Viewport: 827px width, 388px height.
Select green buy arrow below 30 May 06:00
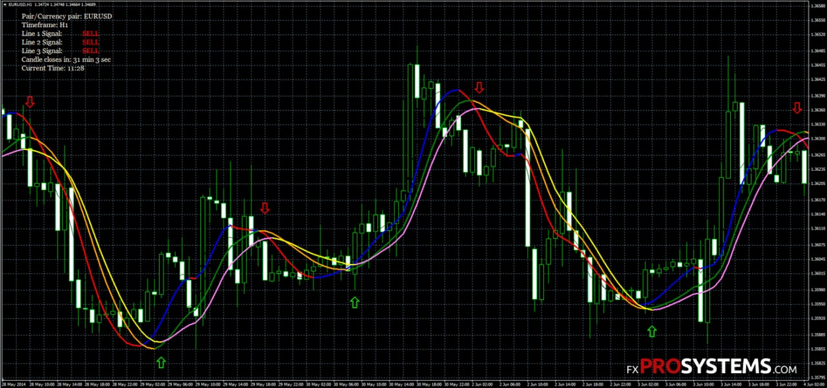[x=354, y=301]
